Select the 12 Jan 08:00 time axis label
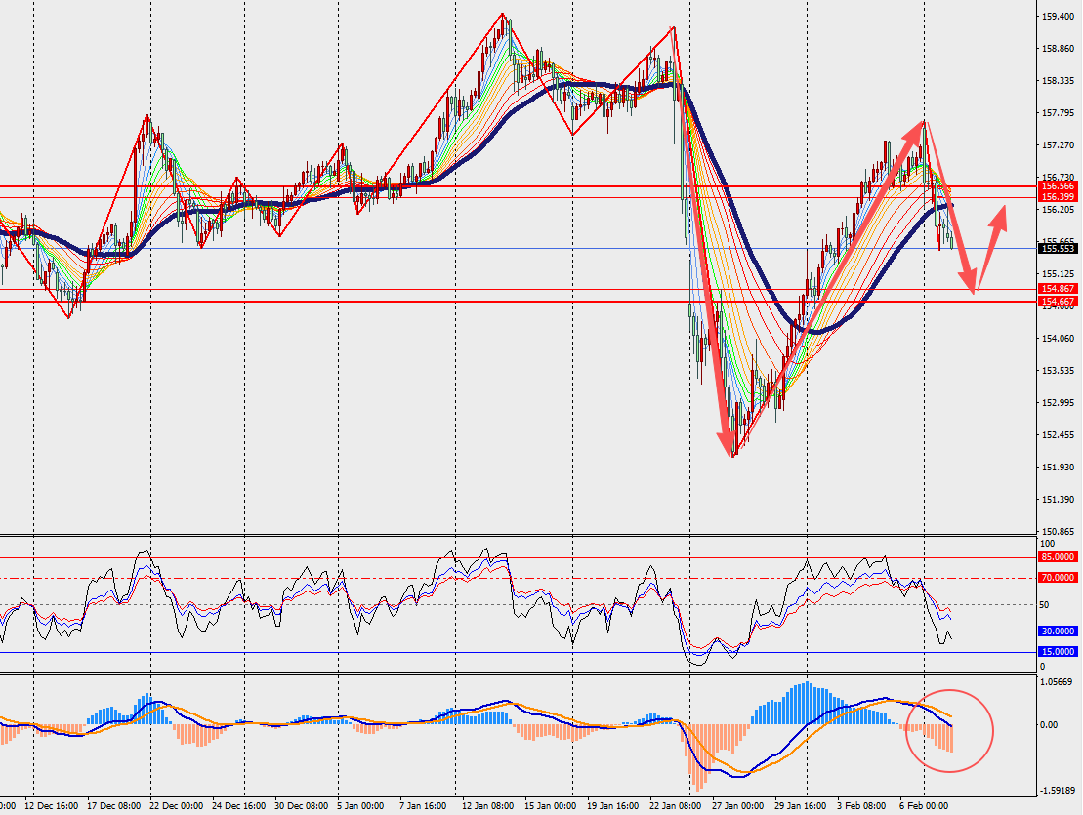Viewport: 1083px width, 815px height. (x=488, y=806)
